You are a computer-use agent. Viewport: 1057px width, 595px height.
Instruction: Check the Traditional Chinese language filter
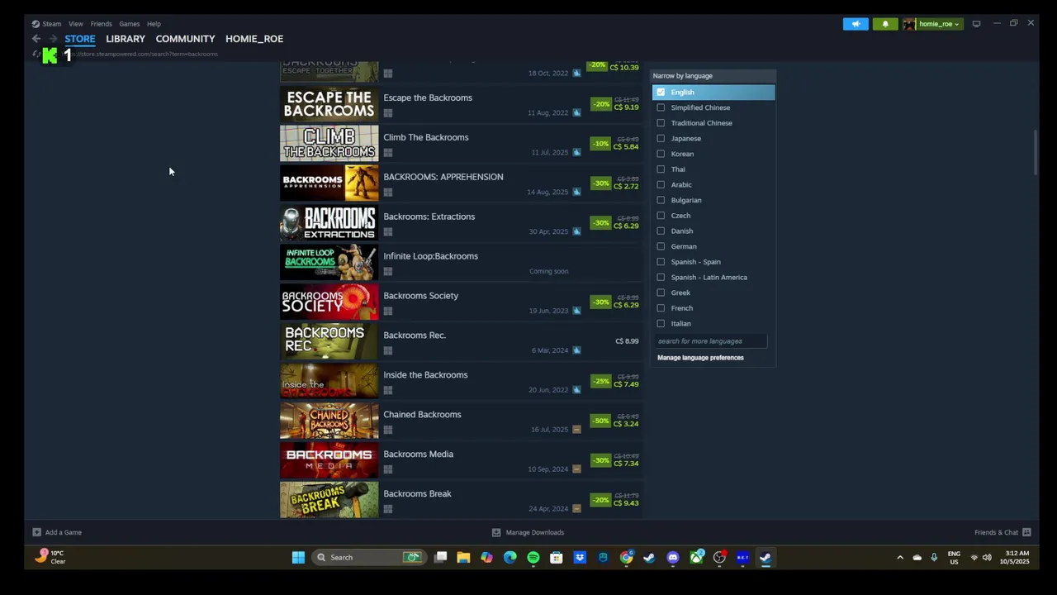pos(661,123)
